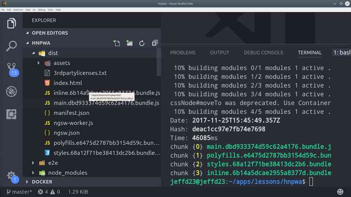Click the Manage gear icon
This screenshot has width=351, height=197.
[x=11, y=175]
